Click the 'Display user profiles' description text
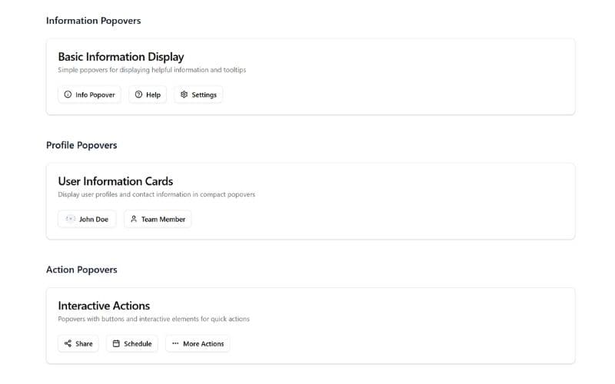This screenshot has height=384, width=615. tap(156, 194)
